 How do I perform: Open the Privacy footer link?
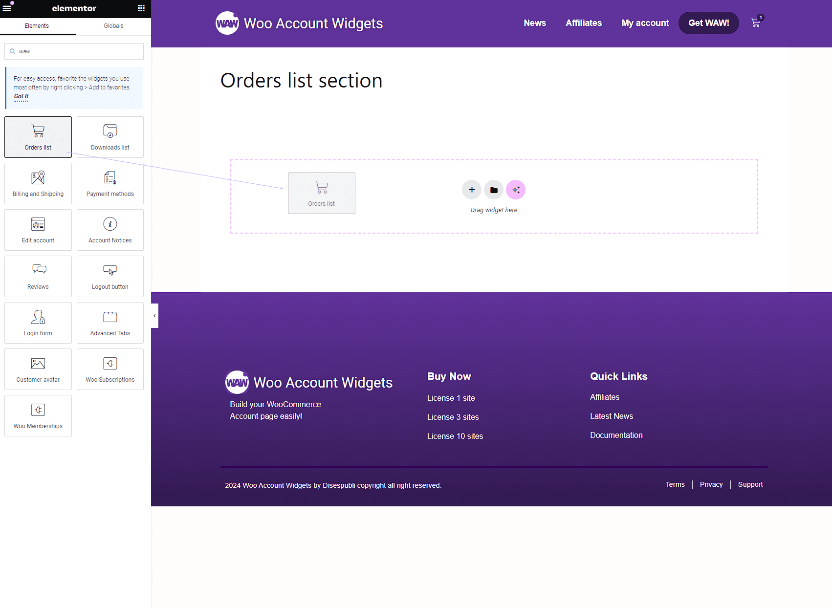click(711, 484)
